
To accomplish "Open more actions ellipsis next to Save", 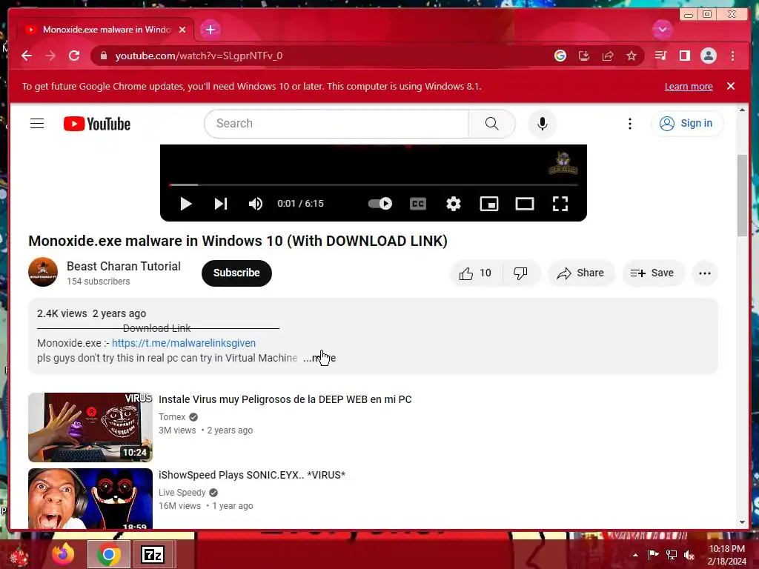I will (705, 273).
